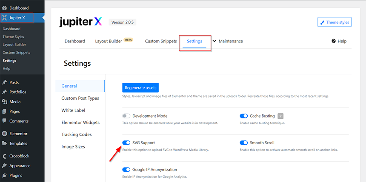Screen dimensions: 366x182
Task: Click the Media icon in sidebar
Action: click(x=4, y=102)
